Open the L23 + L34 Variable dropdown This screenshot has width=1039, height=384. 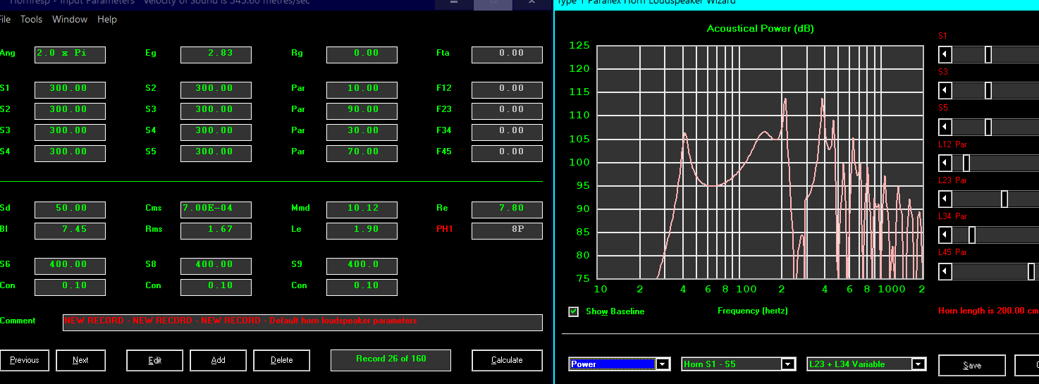click(x=918, y=364)
